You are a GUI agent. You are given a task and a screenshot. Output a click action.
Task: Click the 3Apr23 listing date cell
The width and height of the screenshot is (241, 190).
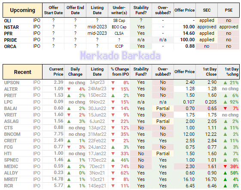coord(97,82)
